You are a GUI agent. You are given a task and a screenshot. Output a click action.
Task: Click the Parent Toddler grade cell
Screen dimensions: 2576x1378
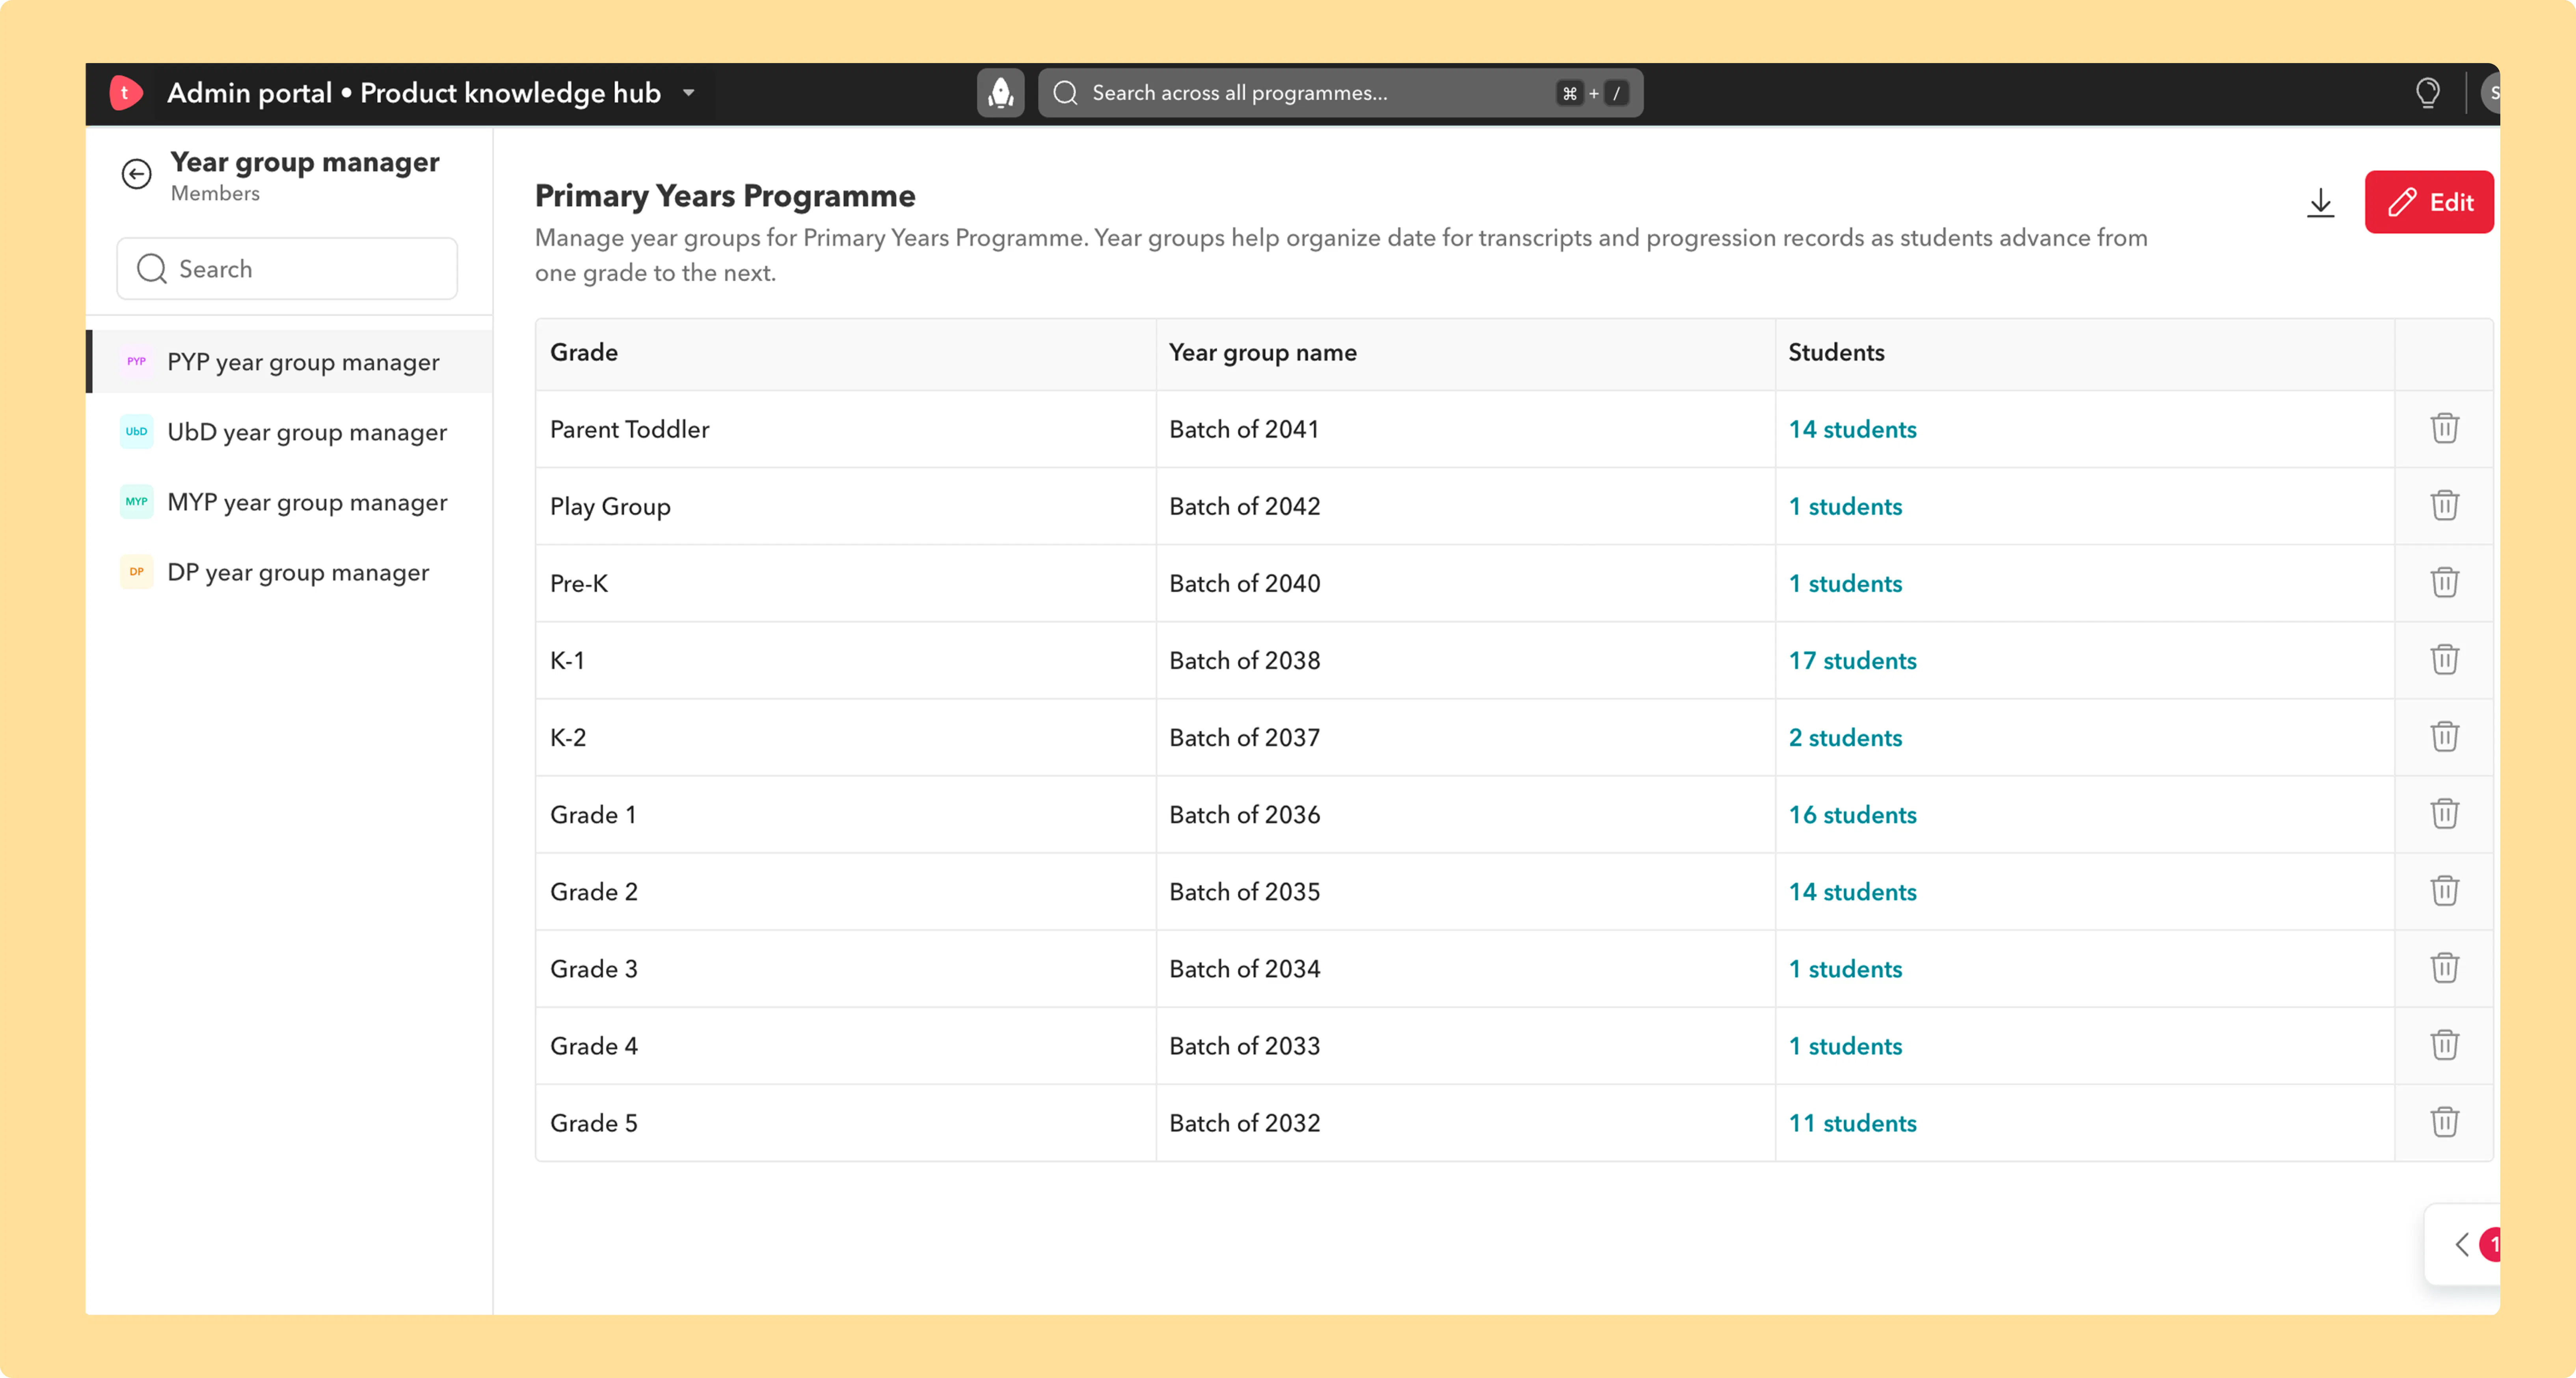(846, 429)
